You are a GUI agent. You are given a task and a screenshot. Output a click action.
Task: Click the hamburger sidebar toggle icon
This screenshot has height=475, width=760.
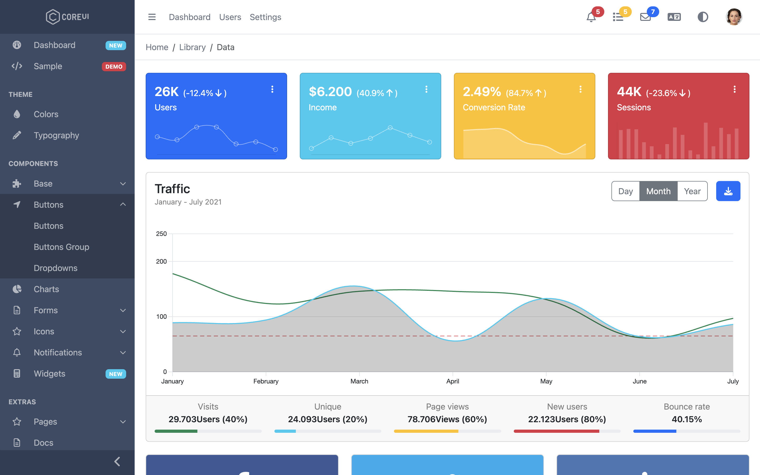tap(152, 17)
